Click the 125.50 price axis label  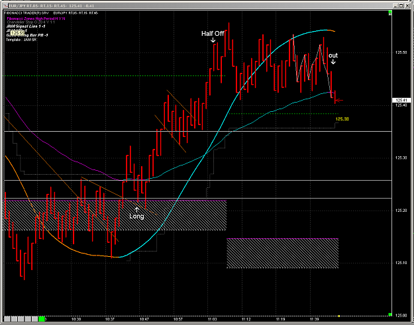click(x=401, y=52)
